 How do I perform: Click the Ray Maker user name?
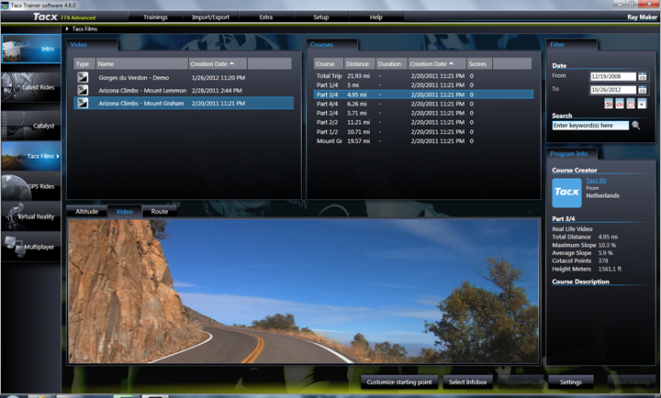pyautogui.click(x=642, y=17)
